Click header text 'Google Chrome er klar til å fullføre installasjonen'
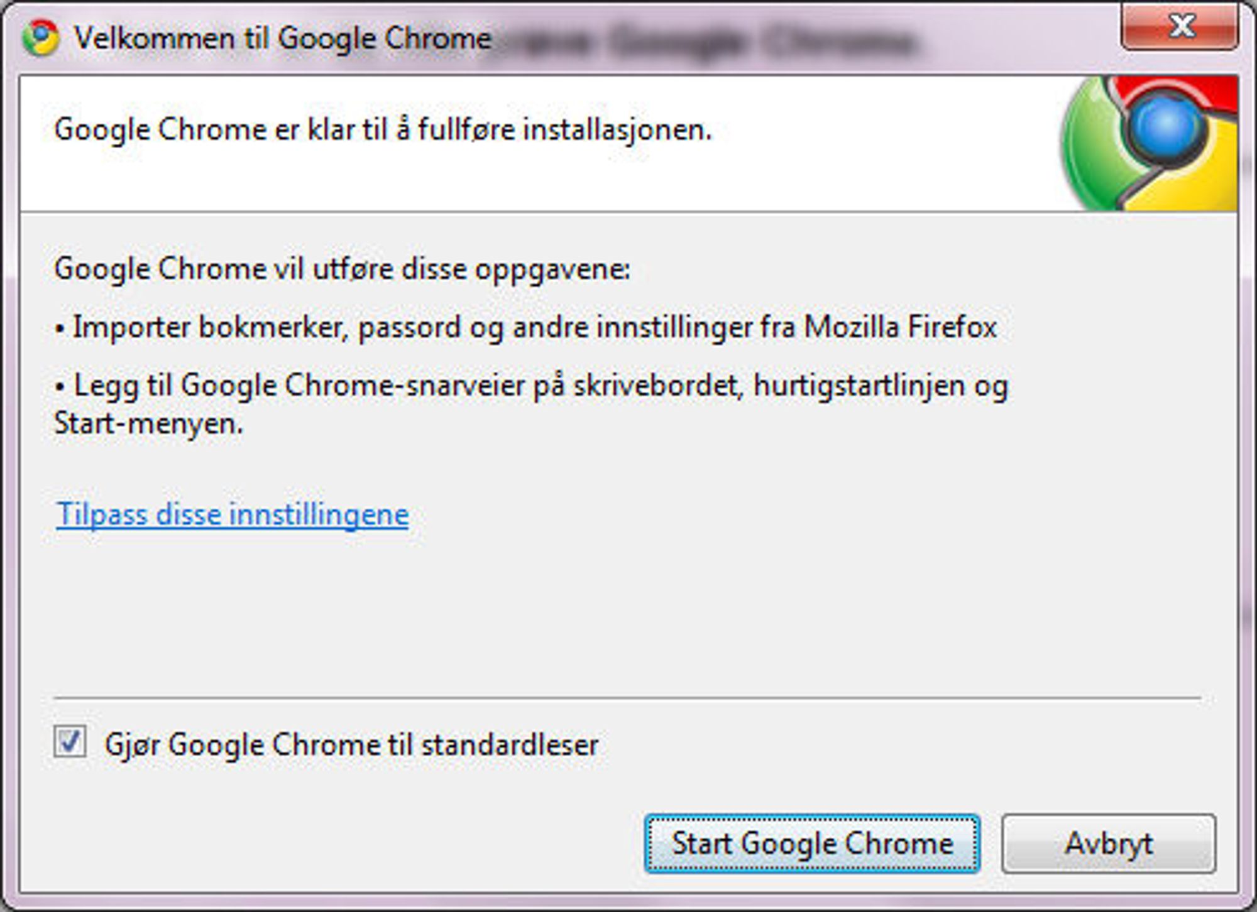Image resolution: width=1257 pixels, height=912 pixels. 383,130
